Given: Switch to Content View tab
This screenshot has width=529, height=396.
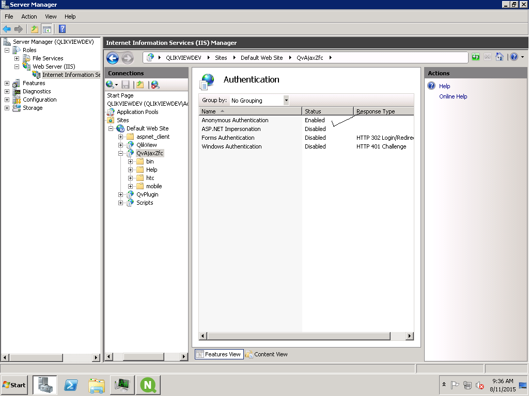Looking at the screenshot, I should pos(267,354).
